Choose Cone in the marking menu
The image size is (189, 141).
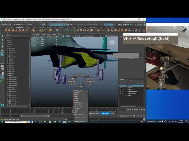pos(73,84)
